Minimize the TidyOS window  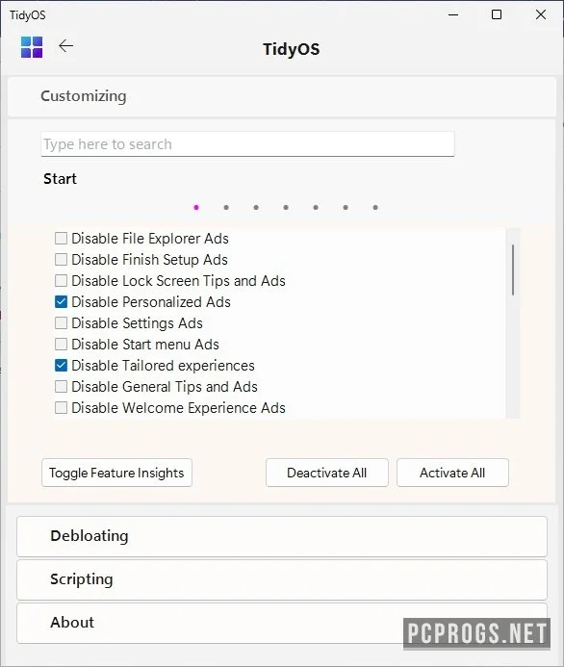(x=453, y=14)
